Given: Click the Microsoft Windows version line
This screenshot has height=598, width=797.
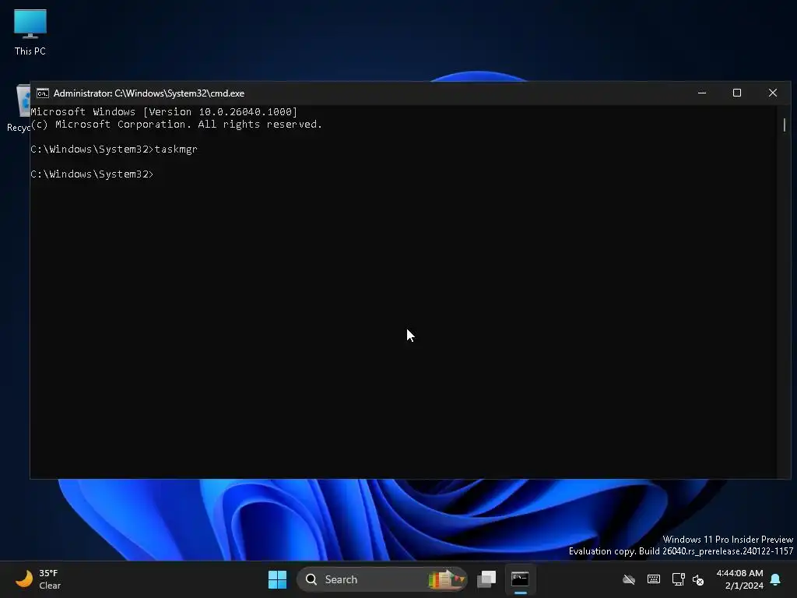Looking at the screenshot, I should pos(163,112).
